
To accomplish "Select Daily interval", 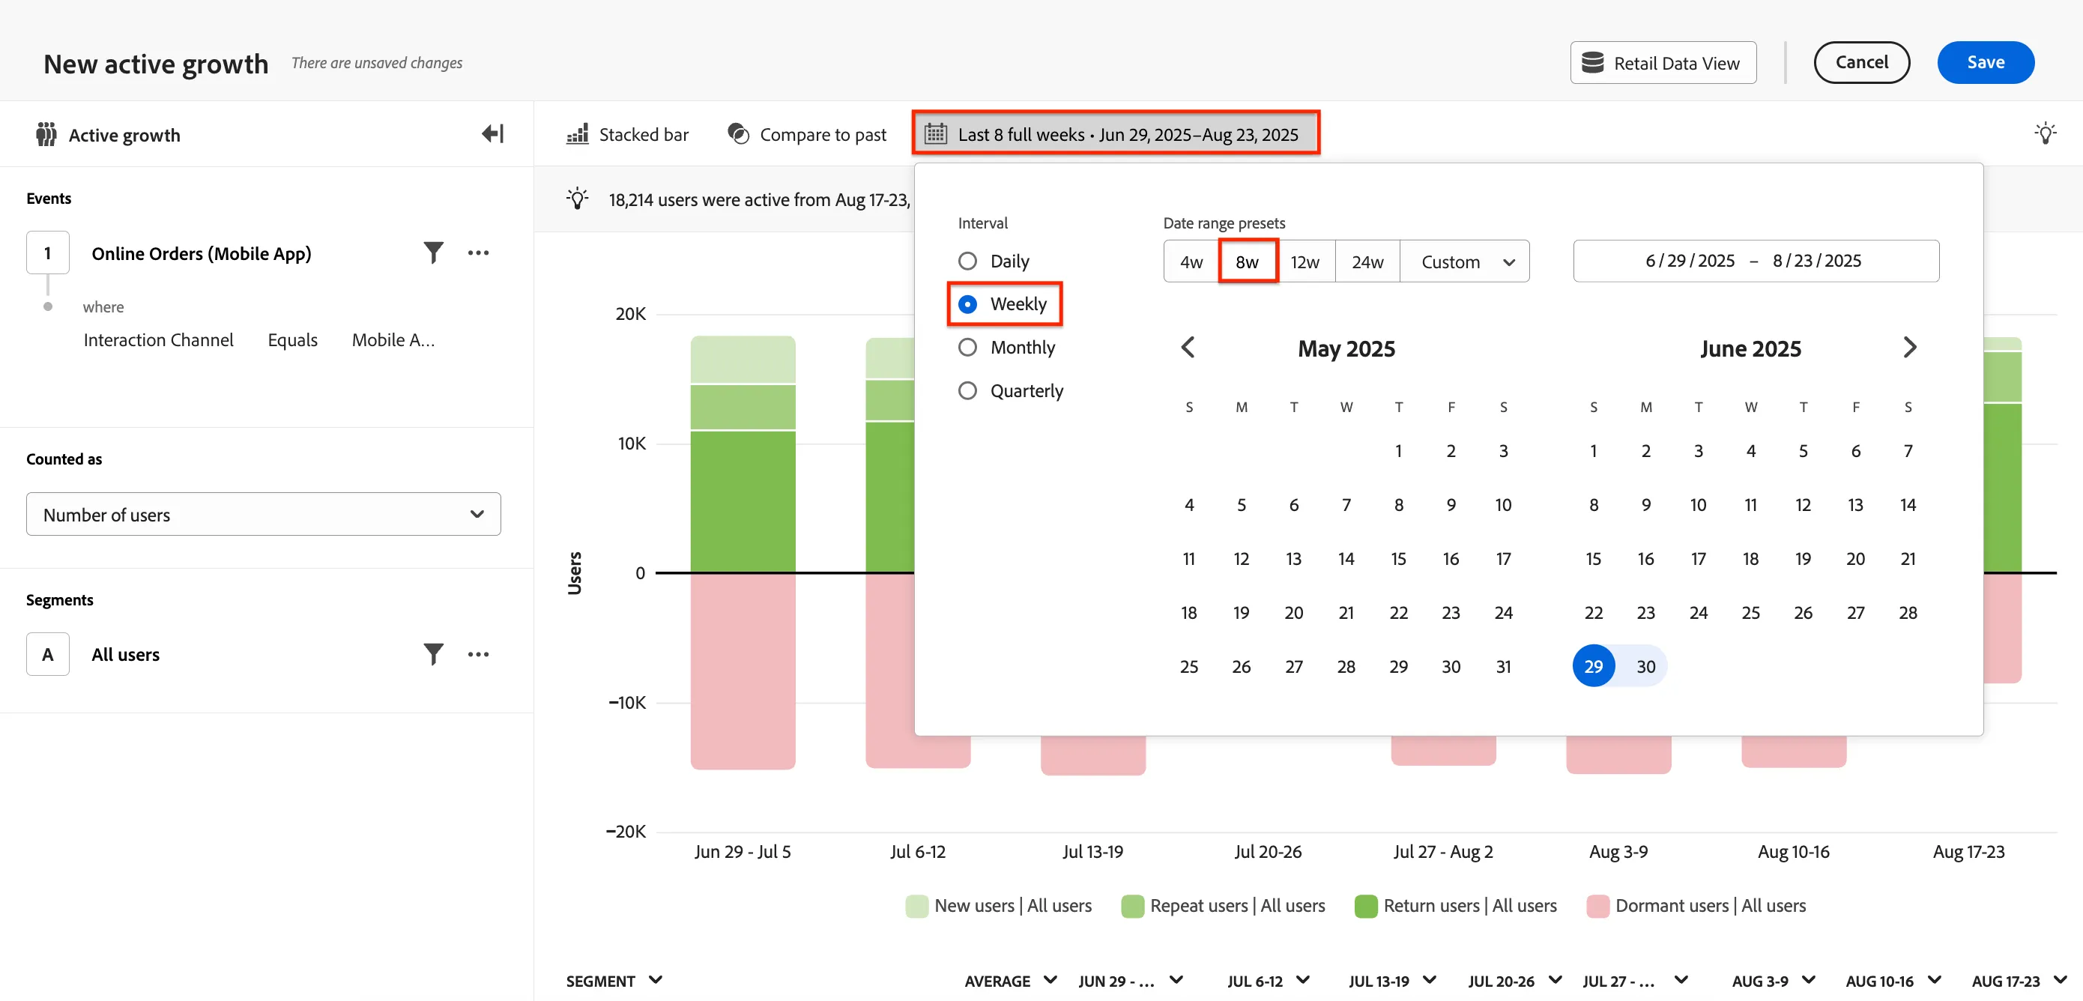I will (967, 261).
